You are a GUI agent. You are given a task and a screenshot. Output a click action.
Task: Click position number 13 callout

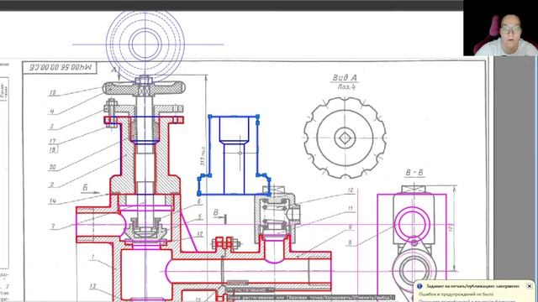click(92, 286)
